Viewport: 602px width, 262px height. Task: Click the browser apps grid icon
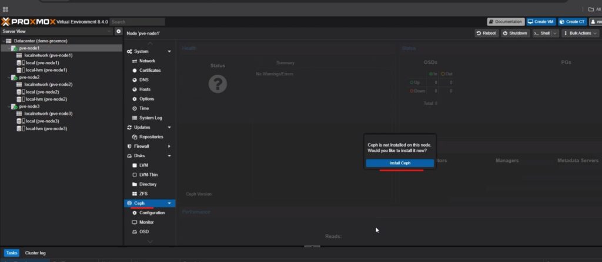pos(5,9)
